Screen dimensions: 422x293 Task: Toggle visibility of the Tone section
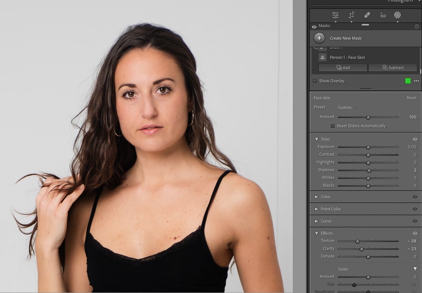415,139
